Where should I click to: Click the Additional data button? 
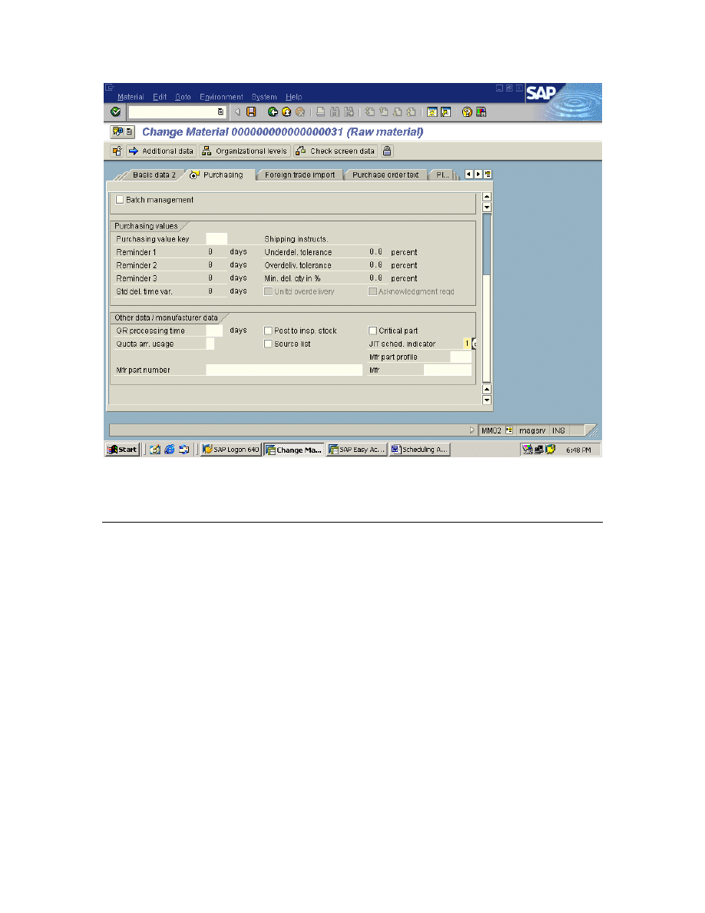(x=161, y=151)
